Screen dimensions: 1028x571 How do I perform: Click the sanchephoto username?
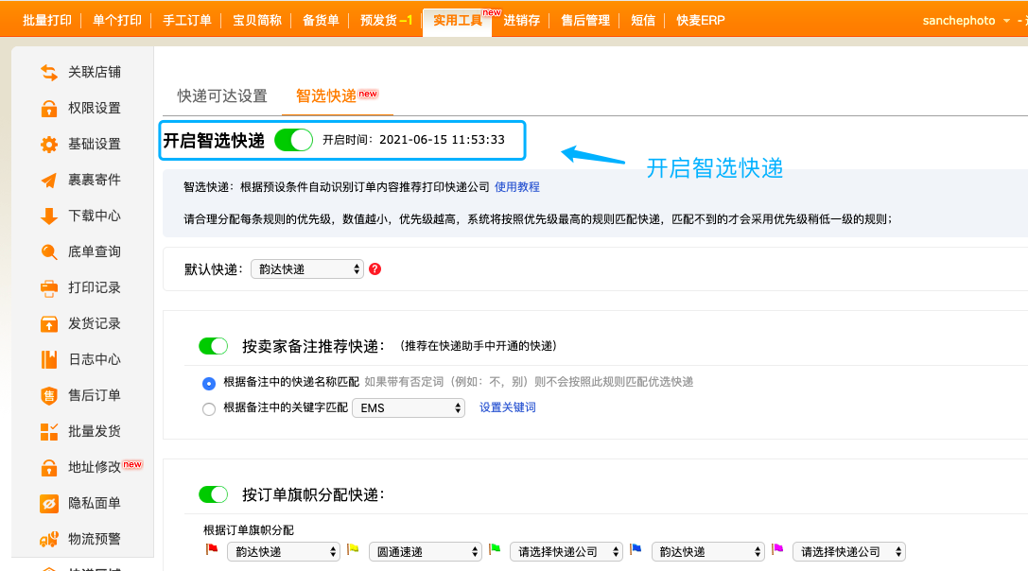click(x=959, y=21)
